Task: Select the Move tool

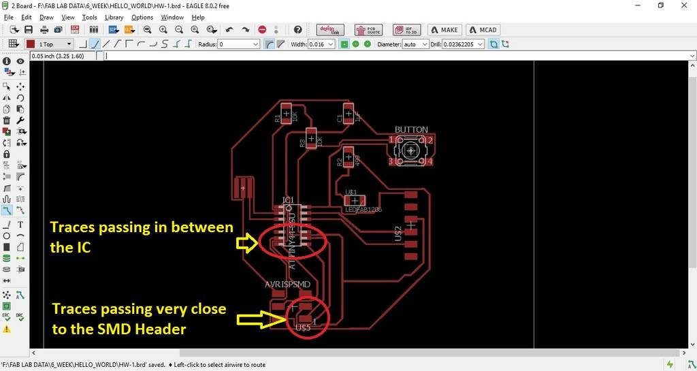Action: click(x=20, y=86)
